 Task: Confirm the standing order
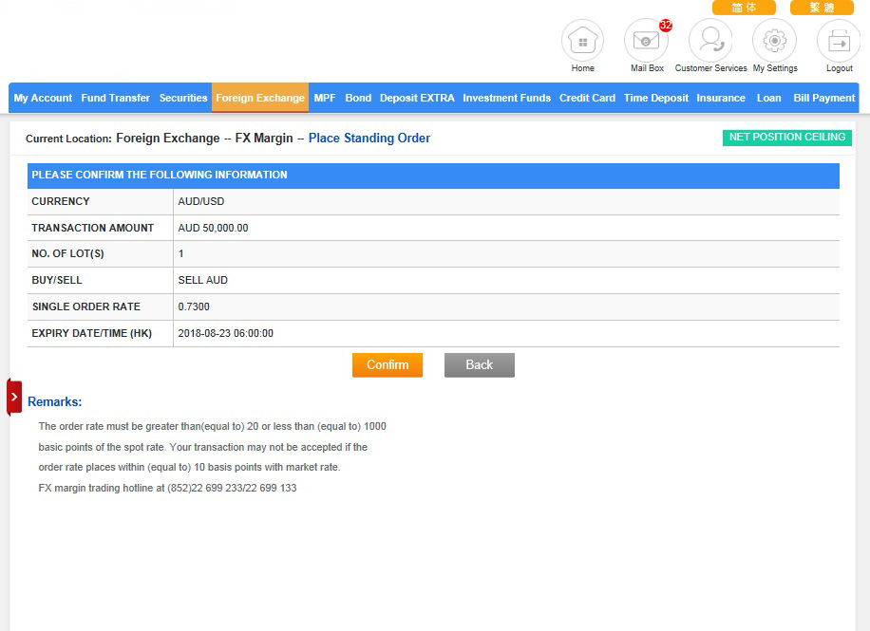(x=388, y=365)
